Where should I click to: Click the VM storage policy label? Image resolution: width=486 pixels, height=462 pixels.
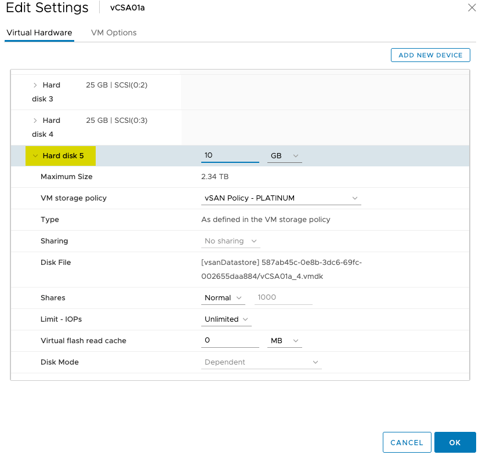pyautogui.click(x=74, y=198)
